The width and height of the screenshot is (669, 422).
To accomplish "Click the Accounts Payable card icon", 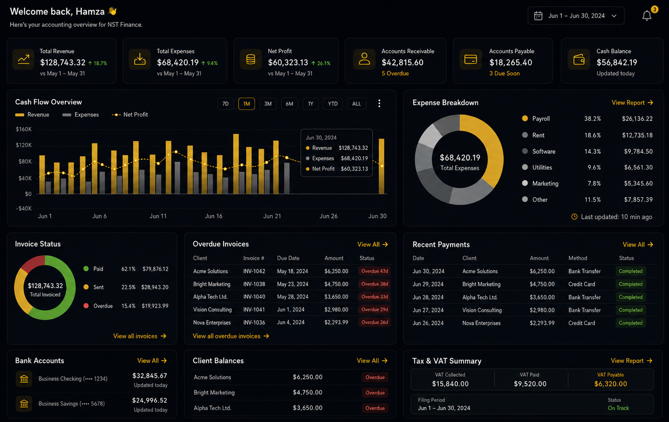I will pyautogui.click(x=471, y=60).
